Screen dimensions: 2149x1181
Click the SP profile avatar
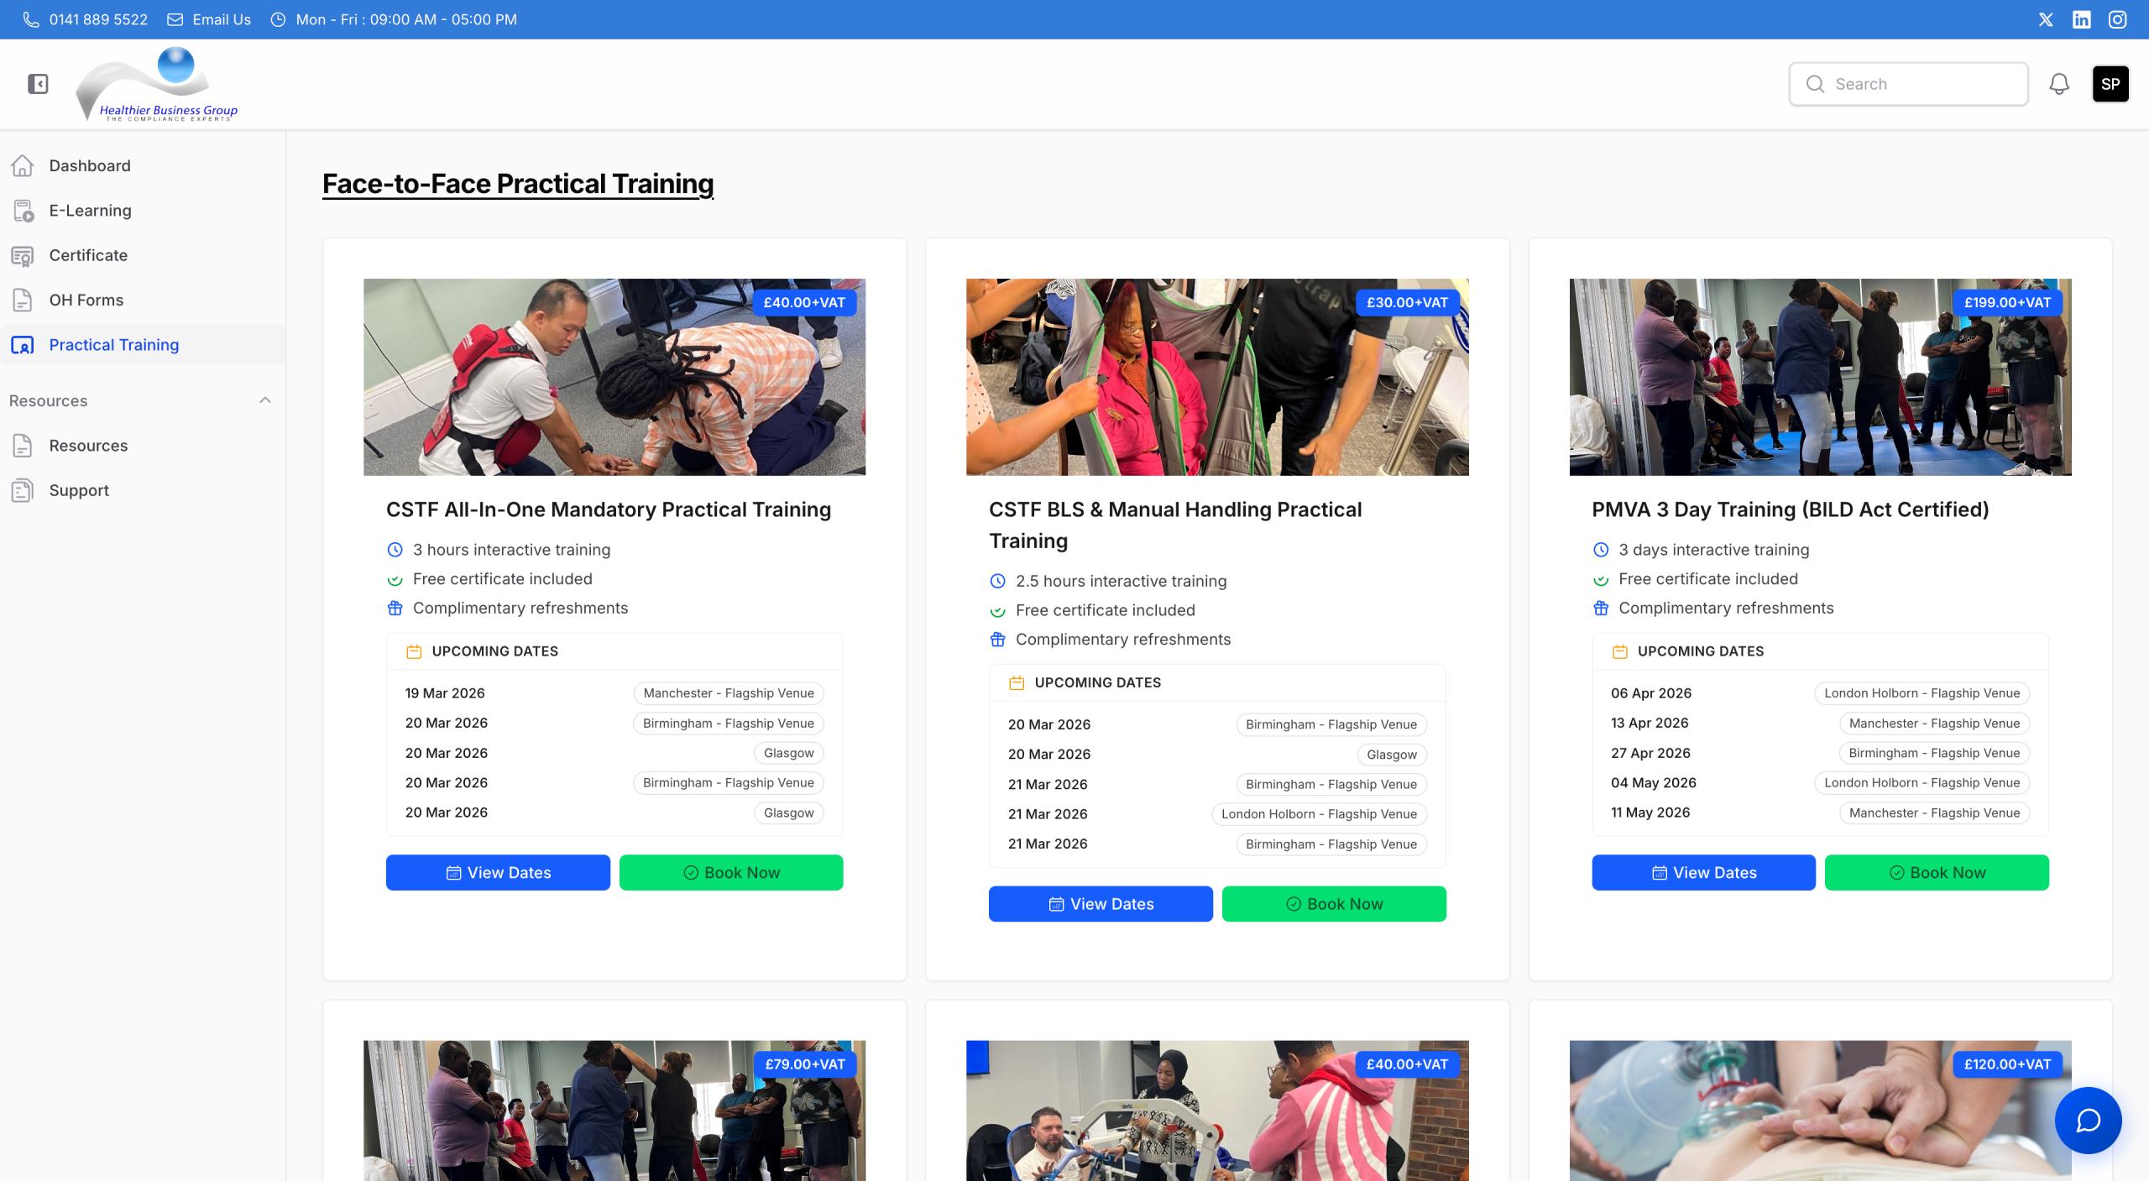tap(2110, 84)
